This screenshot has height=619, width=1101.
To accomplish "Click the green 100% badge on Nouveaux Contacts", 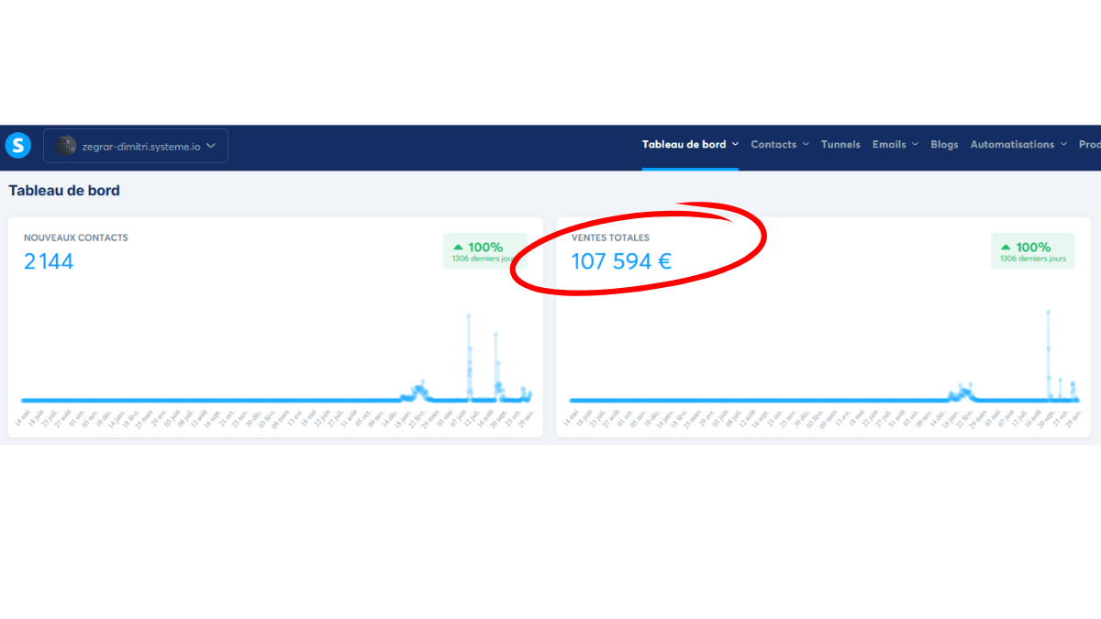I will coord(485,251).
